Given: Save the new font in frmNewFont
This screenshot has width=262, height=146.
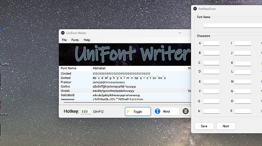Looking at the screenshot, I should (204, 126).
